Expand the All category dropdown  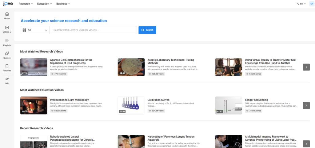click(x=35, y=30)
